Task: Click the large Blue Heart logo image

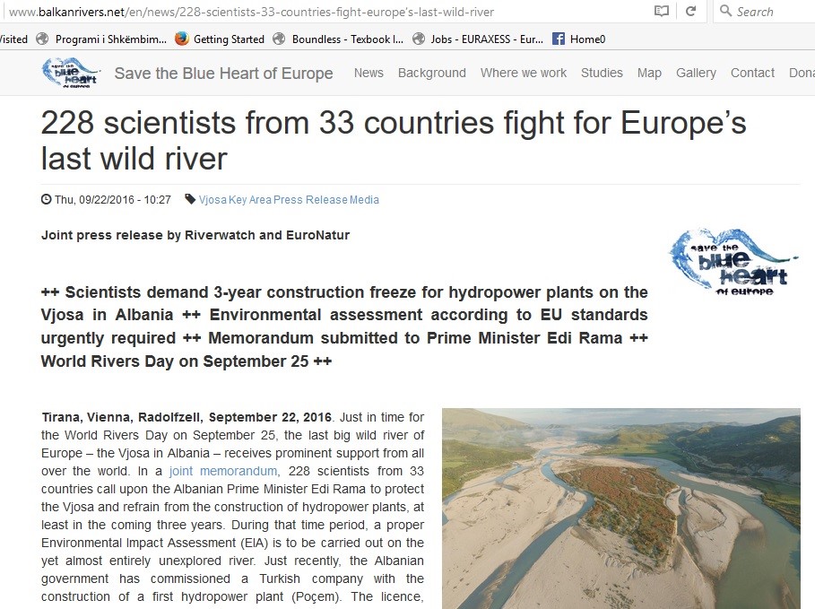Action: click(733, 259)
